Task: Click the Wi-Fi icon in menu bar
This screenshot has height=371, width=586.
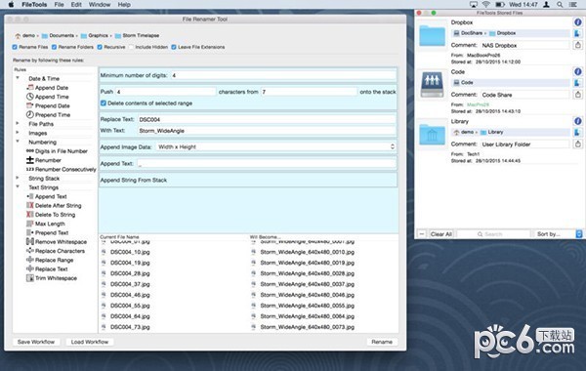Action: pos(485,5)
